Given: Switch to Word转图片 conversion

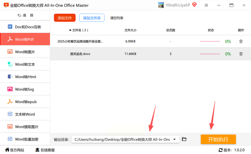Looking at the screenshot, I should coord(25,52).
